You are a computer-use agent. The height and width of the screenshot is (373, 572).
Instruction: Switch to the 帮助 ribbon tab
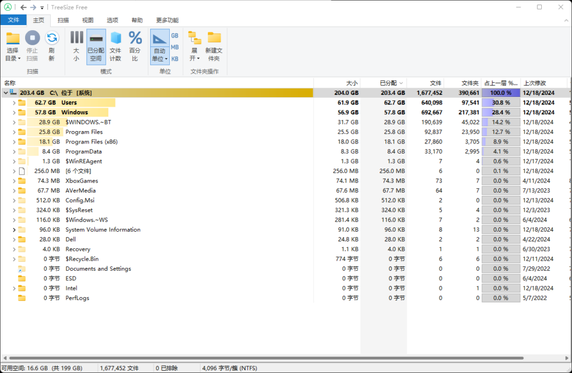tap(137, 20)
